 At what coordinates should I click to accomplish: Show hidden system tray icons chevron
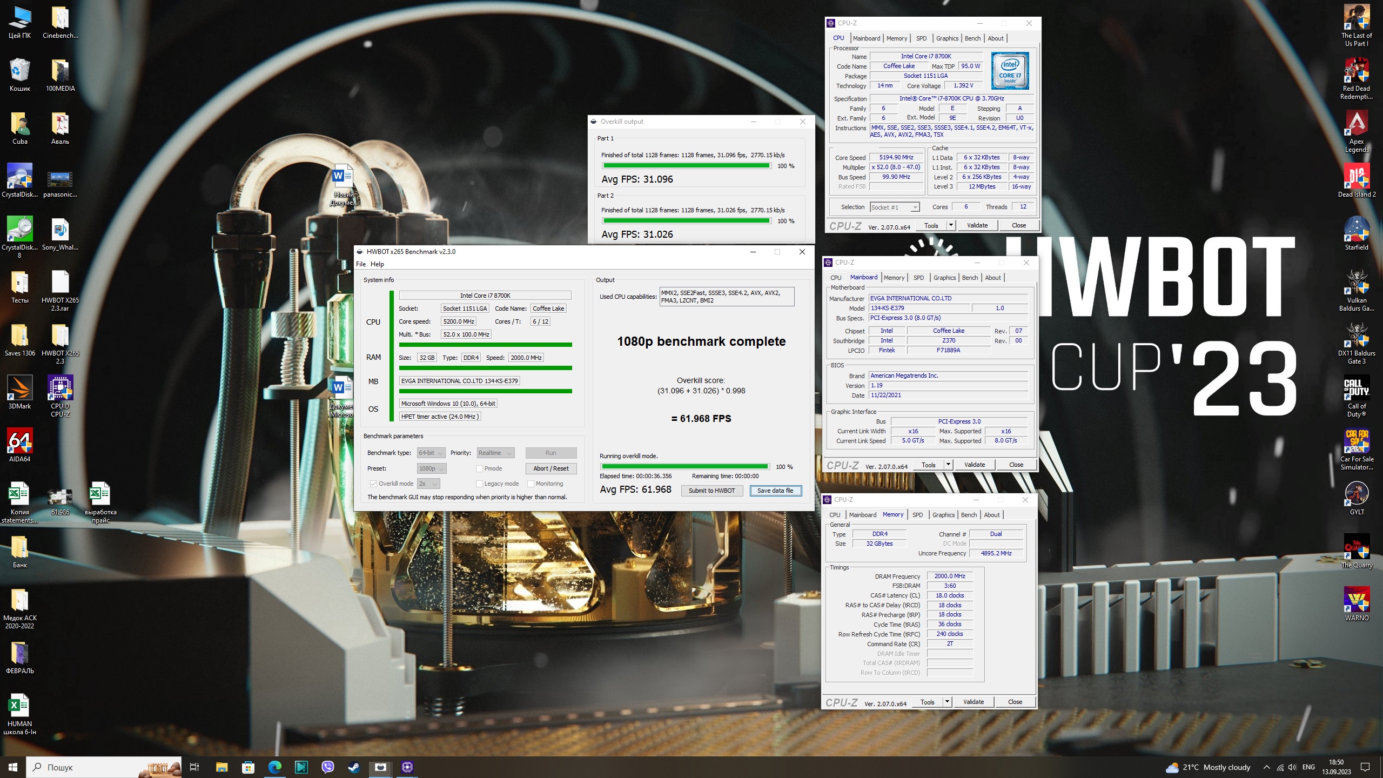click(1266, 767)
